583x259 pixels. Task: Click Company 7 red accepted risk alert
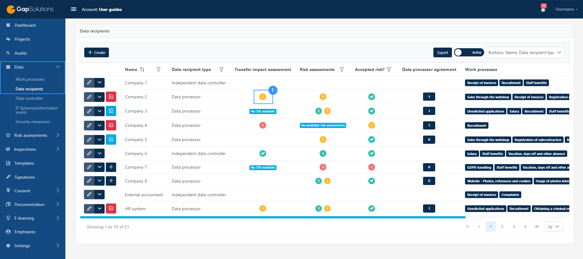[x=371, y=167]
